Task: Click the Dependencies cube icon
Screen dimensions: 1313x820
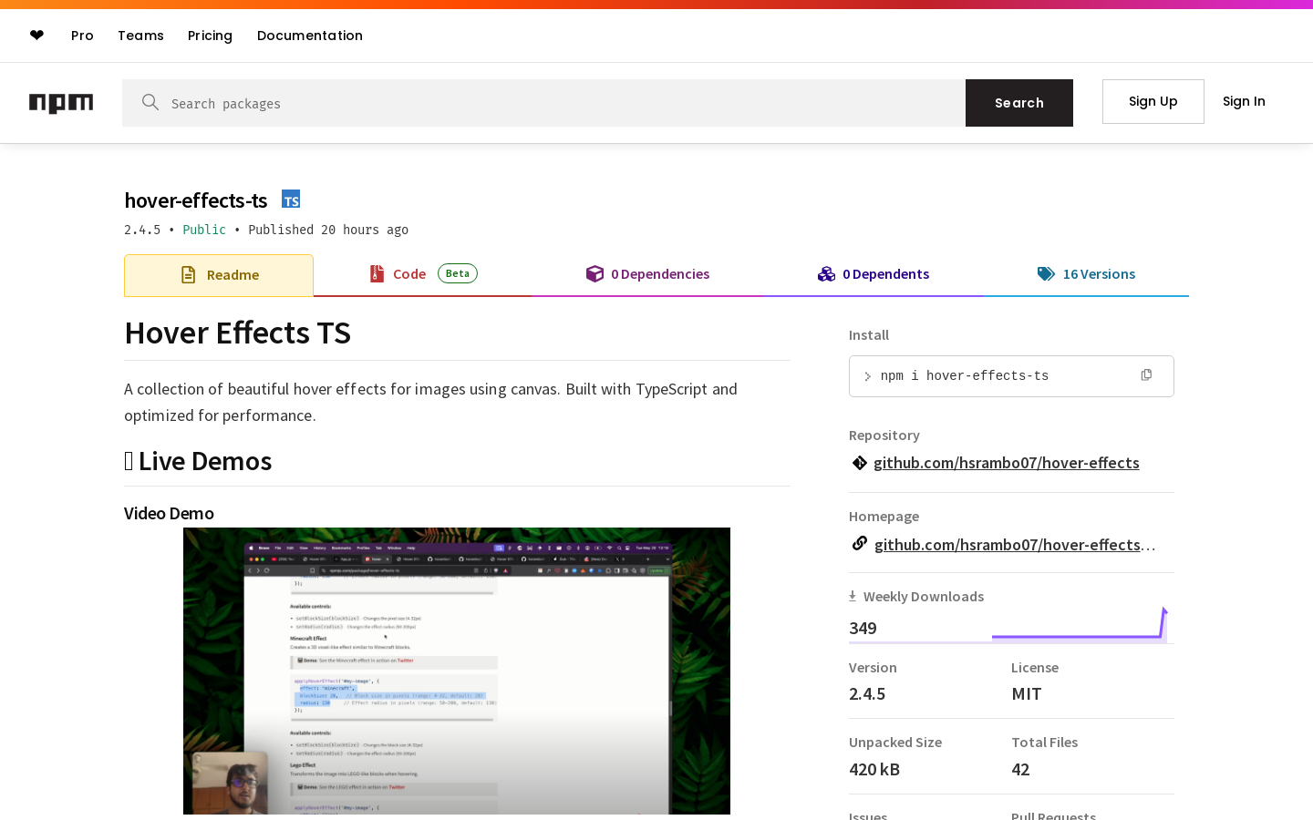Action: tap(594, 273)
